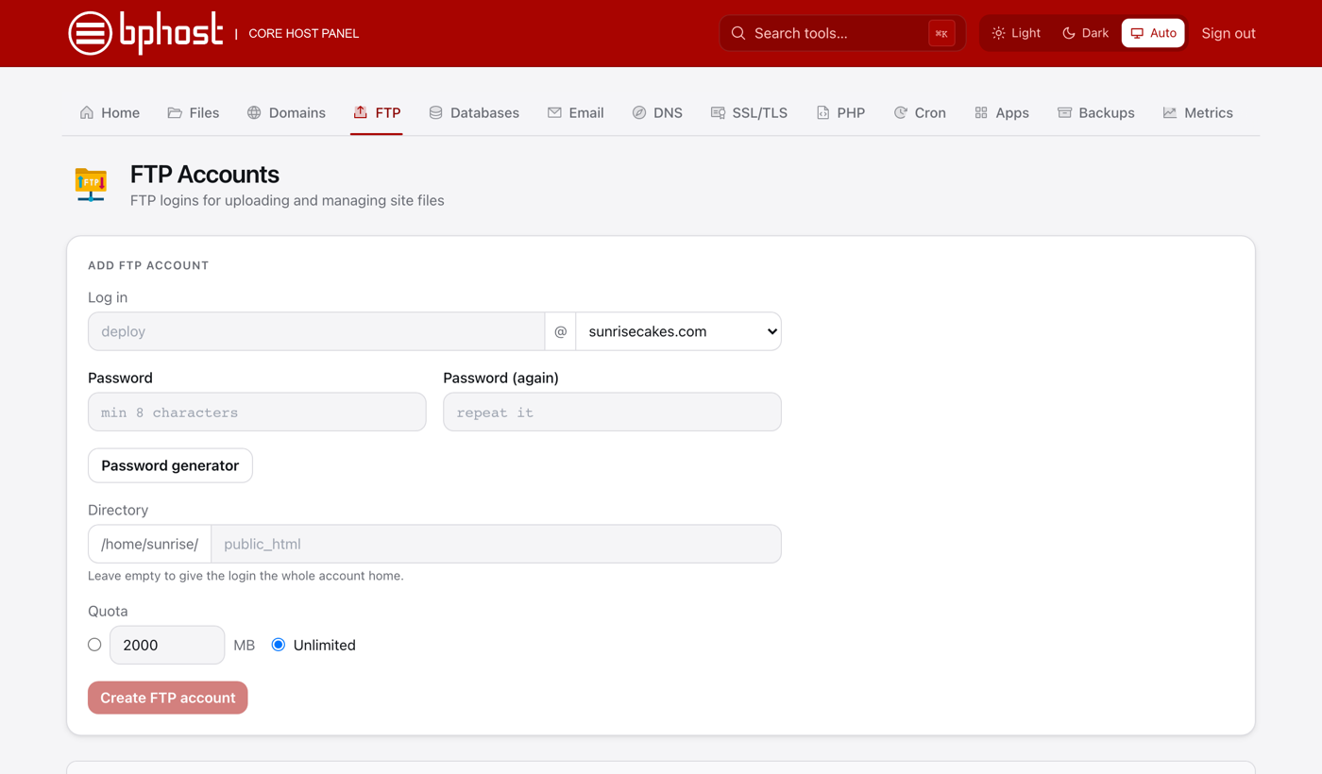This screenshot has height=774, width=1322.
Task: Open the Domains tab
Action: (286, 112)
